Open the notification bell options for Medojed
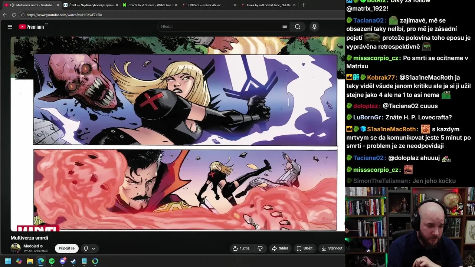 (86, 248)
